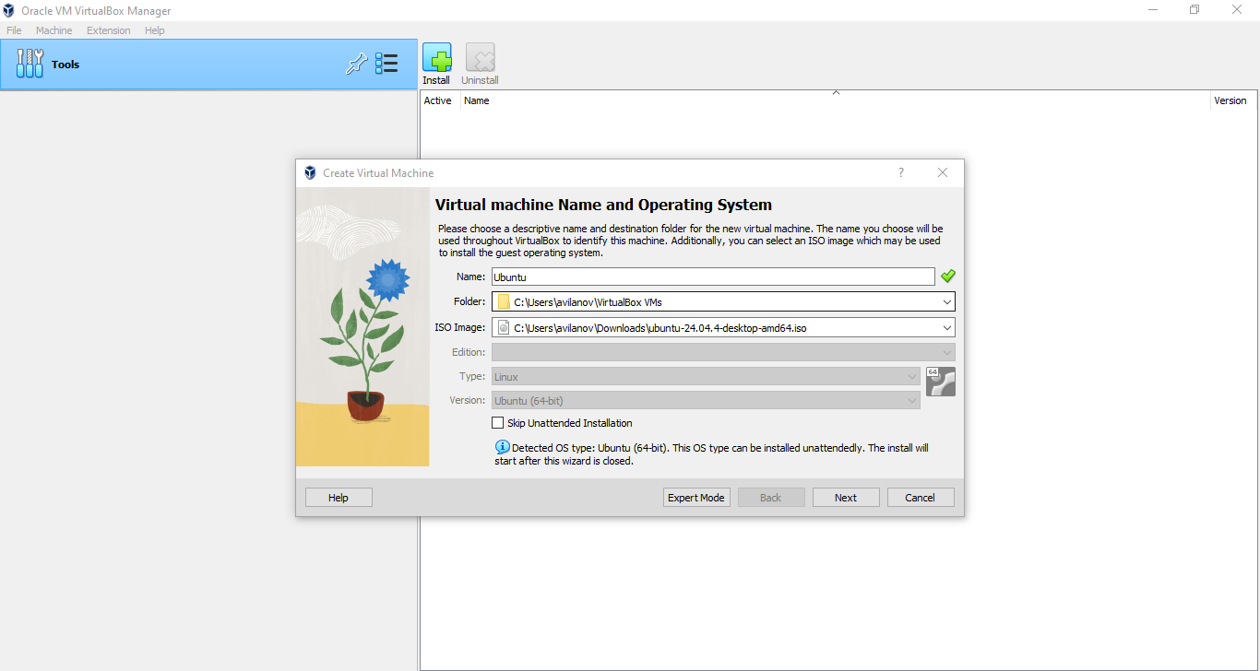Open the Extension menu
The height and width of the screenshot is (671, 1260).
tap(109, 30)
